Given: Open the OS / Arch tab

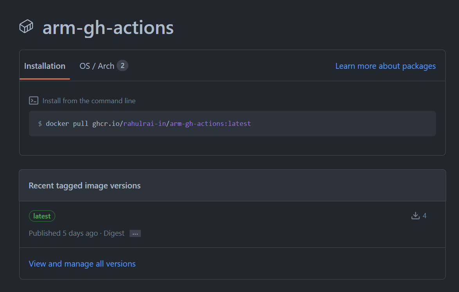Looking at the screenshot, I should pos(97,66).
